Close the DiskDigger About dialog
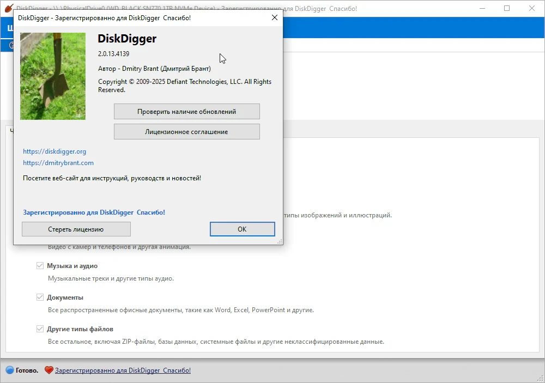 pos(275,17)
